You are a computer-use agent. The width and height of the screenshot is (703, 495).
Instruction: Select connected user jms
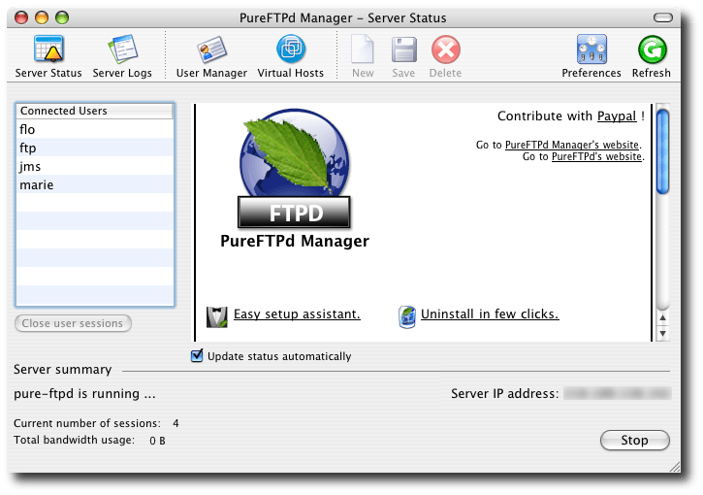point(95,166)
